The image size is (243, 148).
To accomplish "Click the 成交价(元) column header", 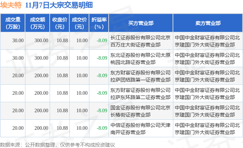I will 79,23.
